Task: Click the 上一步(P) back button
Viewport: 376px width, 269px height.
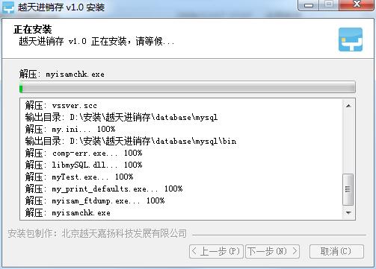Action: point(216,251)
